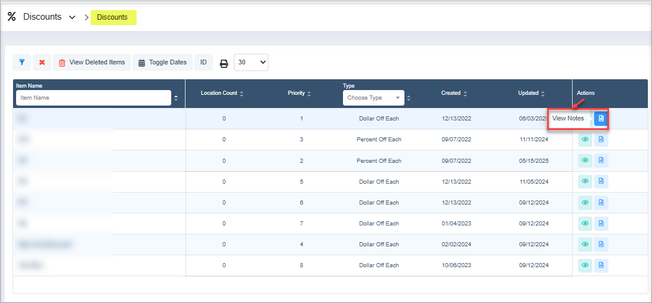Click the Item Name search field
This screenshot has width=652, height=303.
93,98
